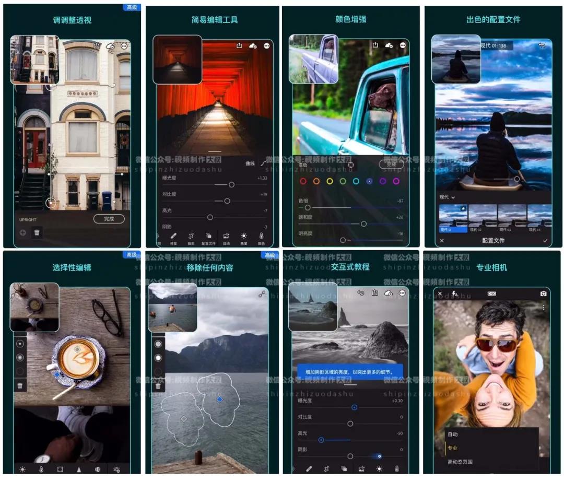Open sliders icon at 选择性编辑 bottom right
564x481 pixels.
116,469
